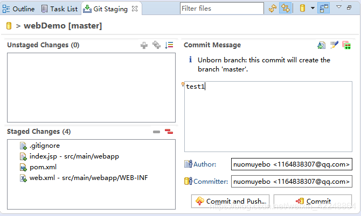Viewport: 361px width, 216px height.
Task: Click the info icon beside Unborn branch
Action: (x=190, y=60)
